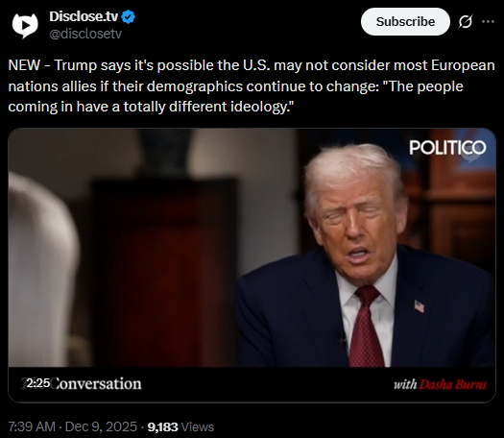Open the Dec 9, 2025 date link
Image resolution: width=504 pixels, height=438 pixels.
(101, 426)
